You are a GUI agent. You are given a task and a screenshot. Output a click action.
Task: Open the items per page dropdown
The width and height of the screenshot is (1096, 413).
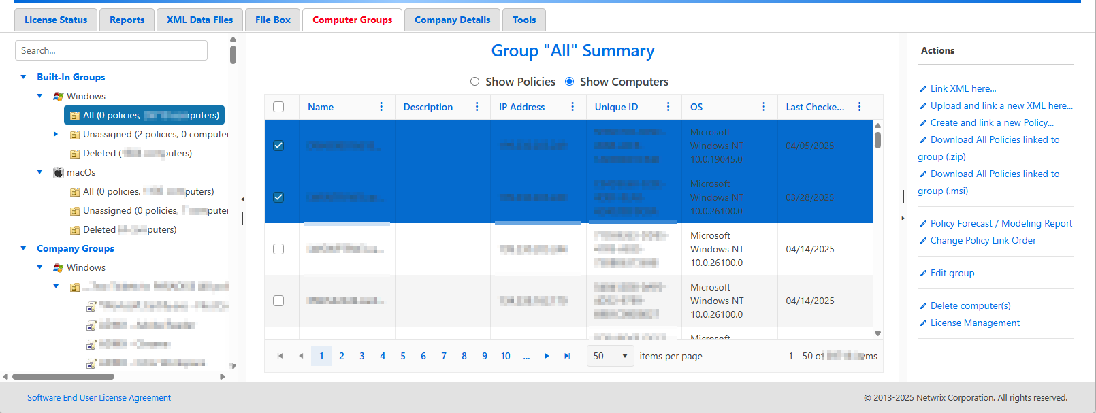click(611, 356)
